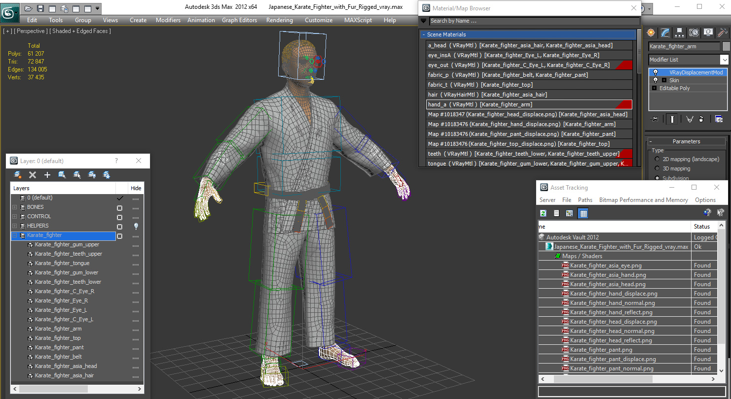Screen dimensions: 731x399
Task: Click Make Unique icon below modifier stack
Action: pos(690,119)
